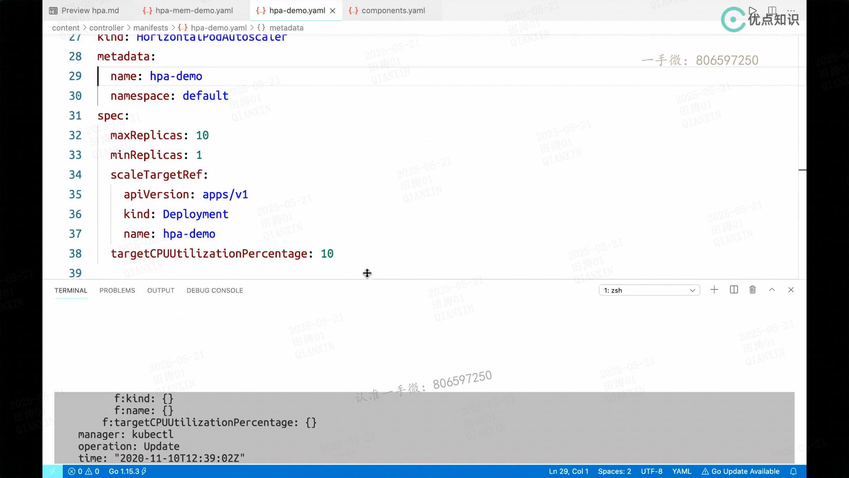The image size is (849, 478).
Task: Split the terminal panel
Action: 734,290
